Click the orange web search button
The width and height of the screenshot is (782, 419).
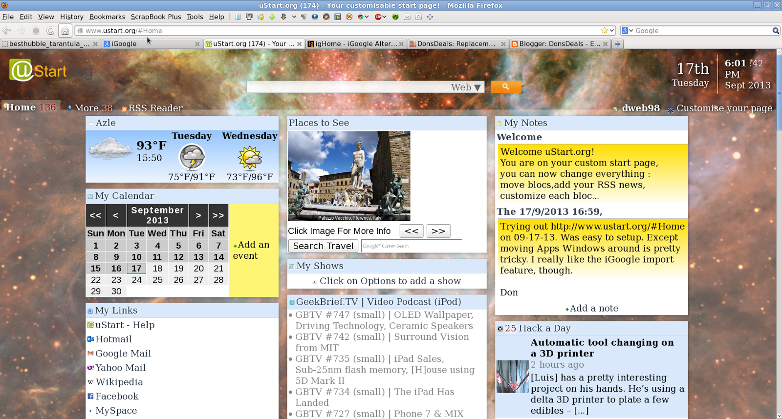pyautogui.click(x=505, y=86)
